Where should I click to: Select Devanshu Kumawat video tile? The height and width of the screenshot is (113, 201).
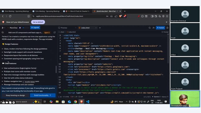[185, 99]
